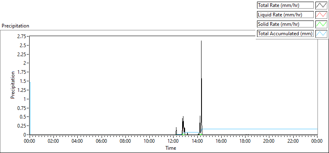329x153 pixels.
Task: Click the 0.25 y-axis tick label
Action: point(22,126)
